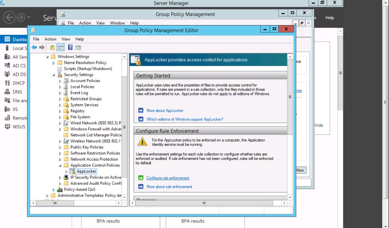Open the More about AppLocker link

165,110
